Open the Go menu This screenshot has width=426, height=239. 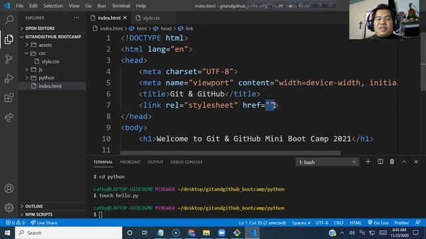pyautogui.click(x=88, y=6)
